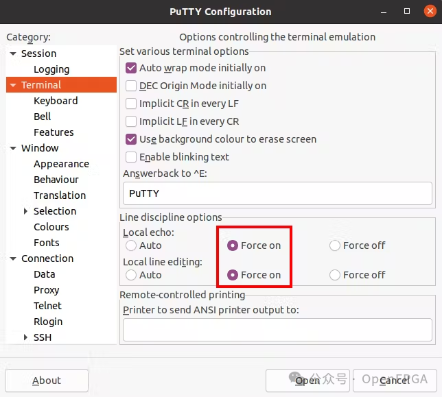Collapse the Connection tree node arrow

(13, 258)
